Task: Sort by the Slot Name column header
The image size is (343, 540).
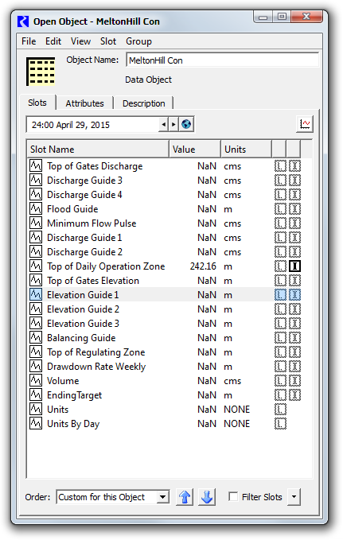Action: [x=98, y=150]
